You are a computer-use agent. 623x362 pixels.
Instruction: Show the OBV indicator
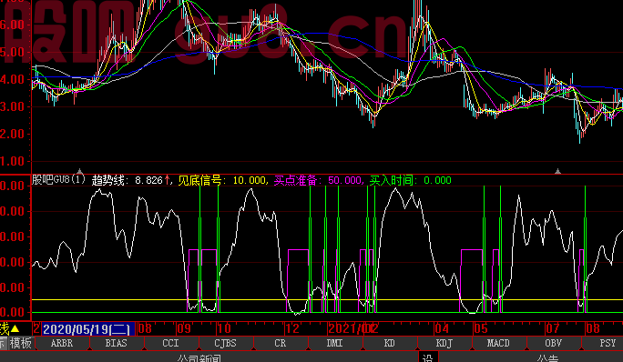[x=554, y=343]
